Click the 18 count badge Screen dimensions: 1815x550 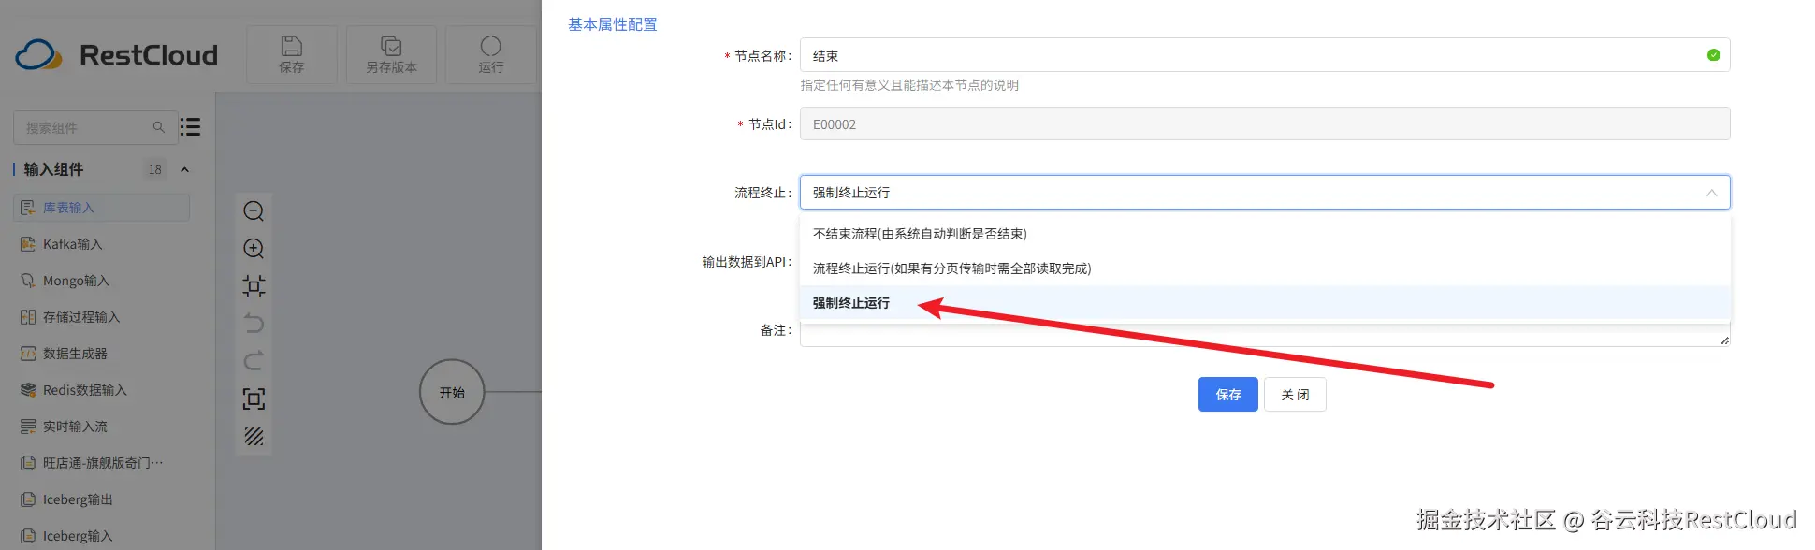click(155, 169)
